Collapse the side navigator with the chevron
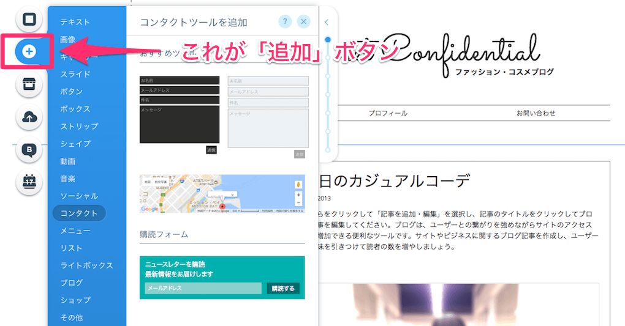This screenshot has width=625, height=326. [327, 22]
